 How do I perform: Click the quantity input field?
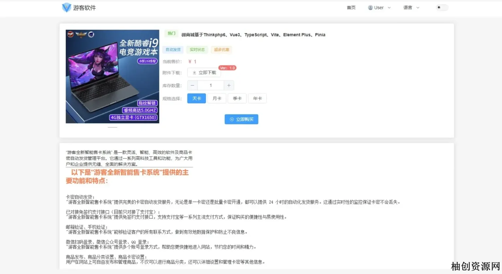(x=211, y=85)
